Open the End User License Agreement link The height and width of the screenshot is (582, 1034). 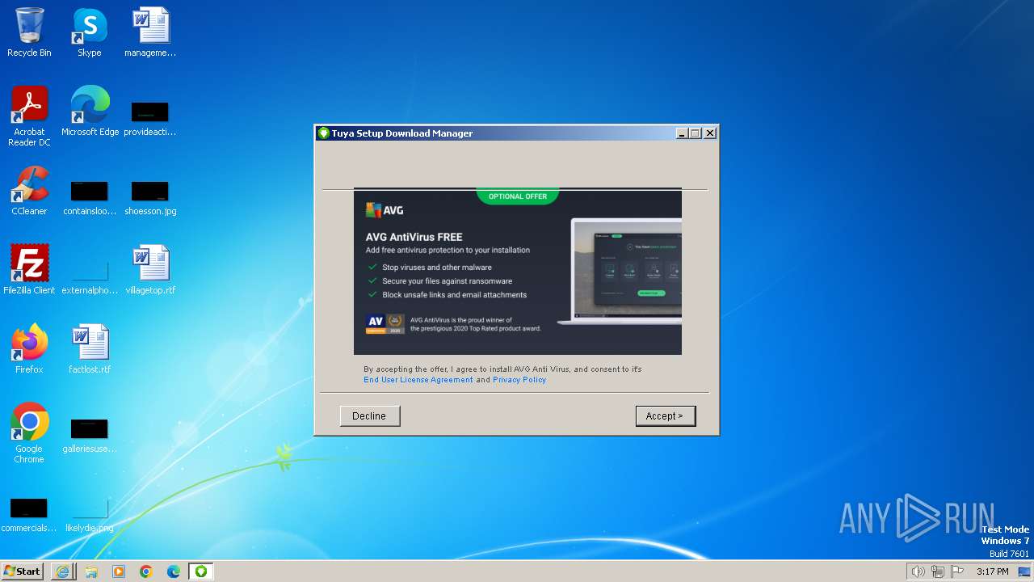click(x=418, y=380)
